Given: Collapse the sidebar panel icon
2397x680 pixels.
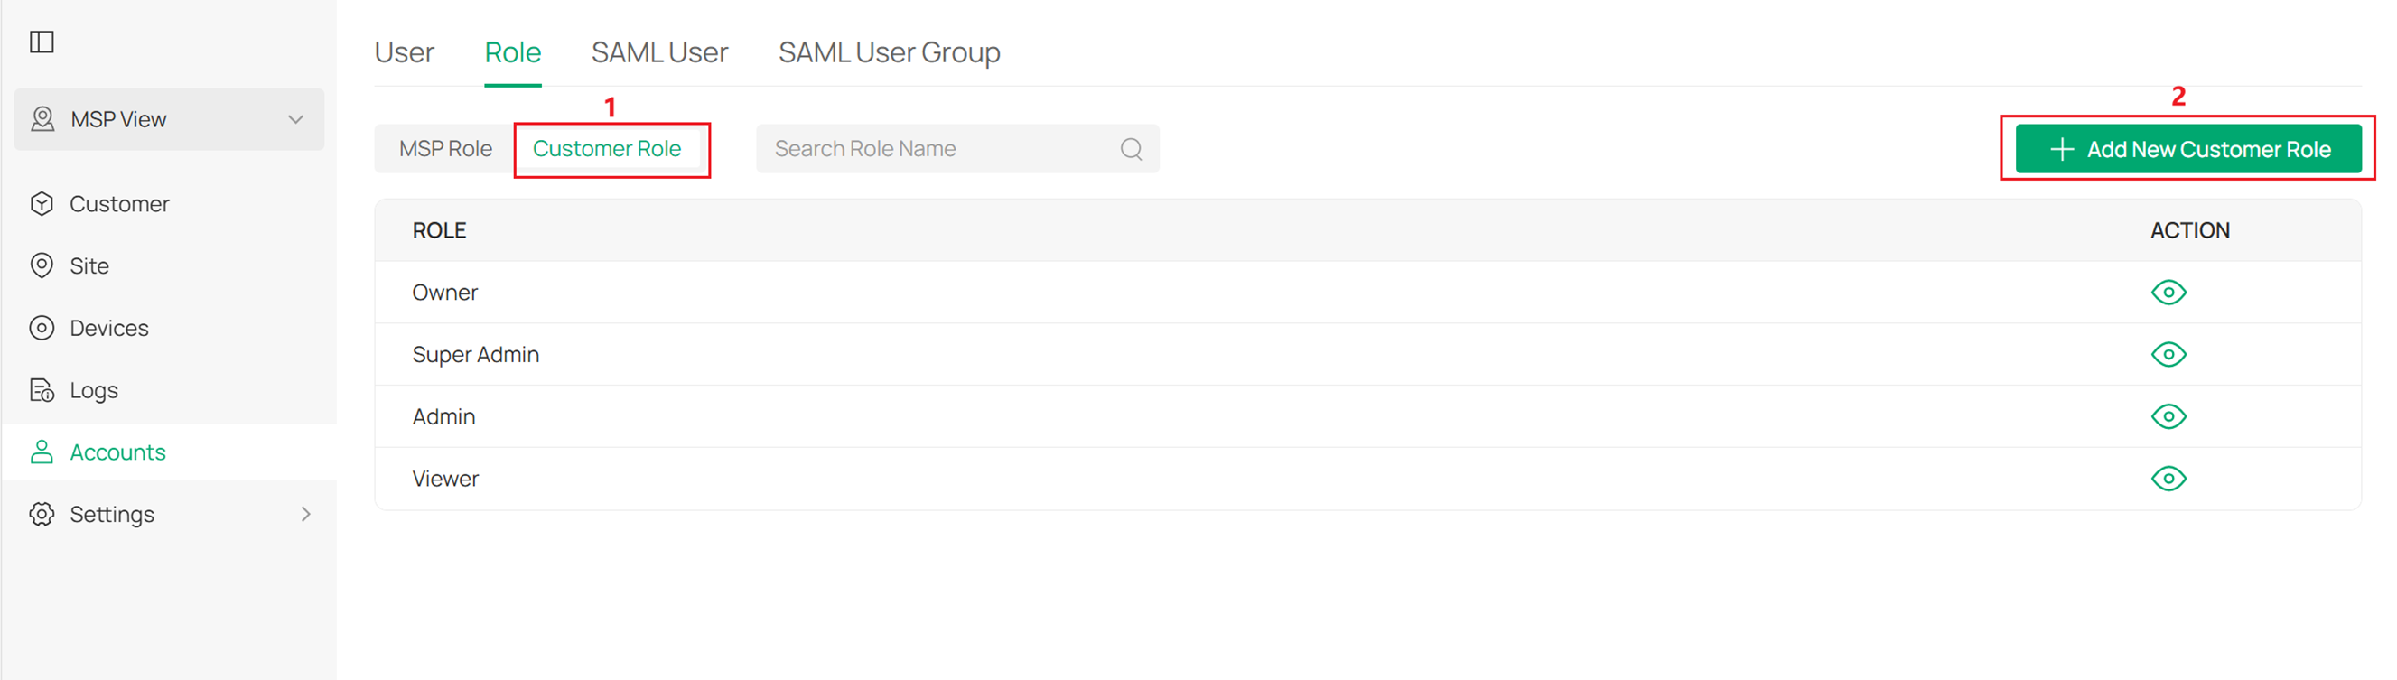Looking at the screenshot, I should pos(42,42).
